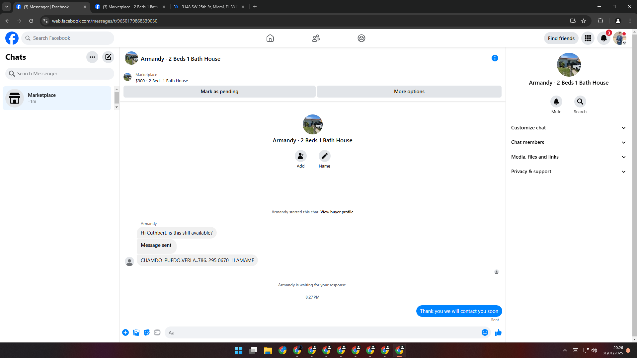This screenshot has height=358, width=637.
Task: Switch to 3148 SW 25th St Miami tab
Action: click(209, 7)
